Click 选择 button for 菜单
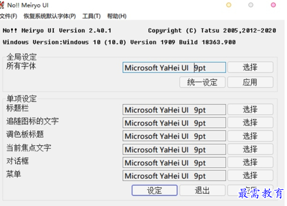 click(x=250, y=176)
